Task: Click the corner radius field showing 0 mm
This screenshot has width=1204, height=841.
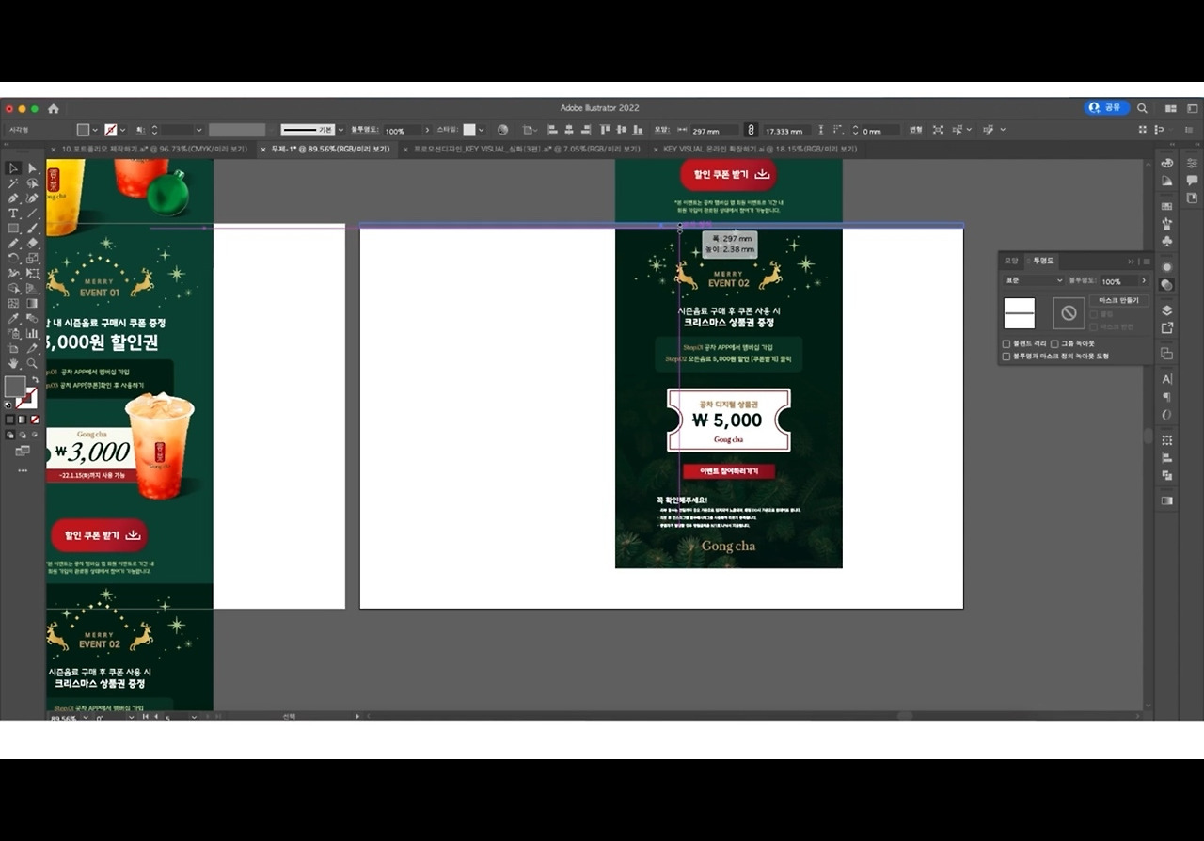Action: [x=880, y=131]
